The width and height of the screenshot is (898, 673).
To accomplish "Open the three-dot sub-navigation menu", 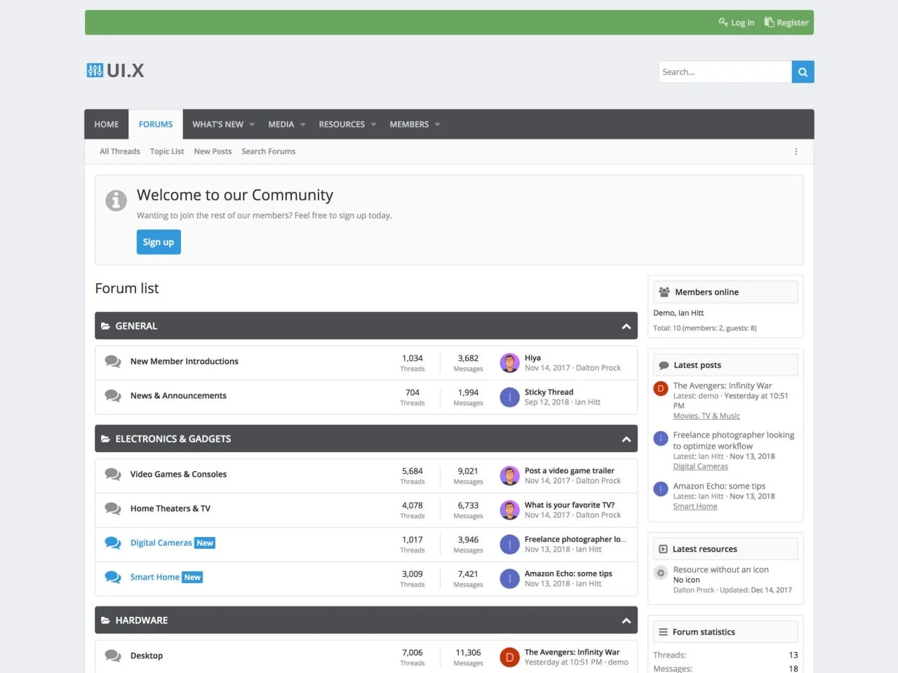I will pyautogui.click(x=796, y=151).
